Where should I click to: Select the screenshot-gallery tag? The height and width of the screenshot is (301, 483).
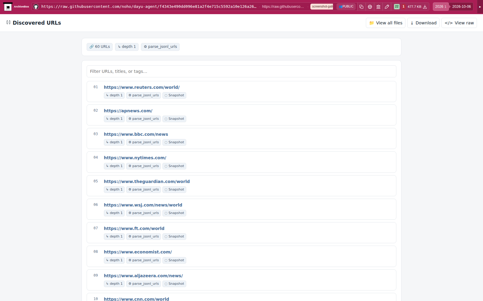pos(322,7)
